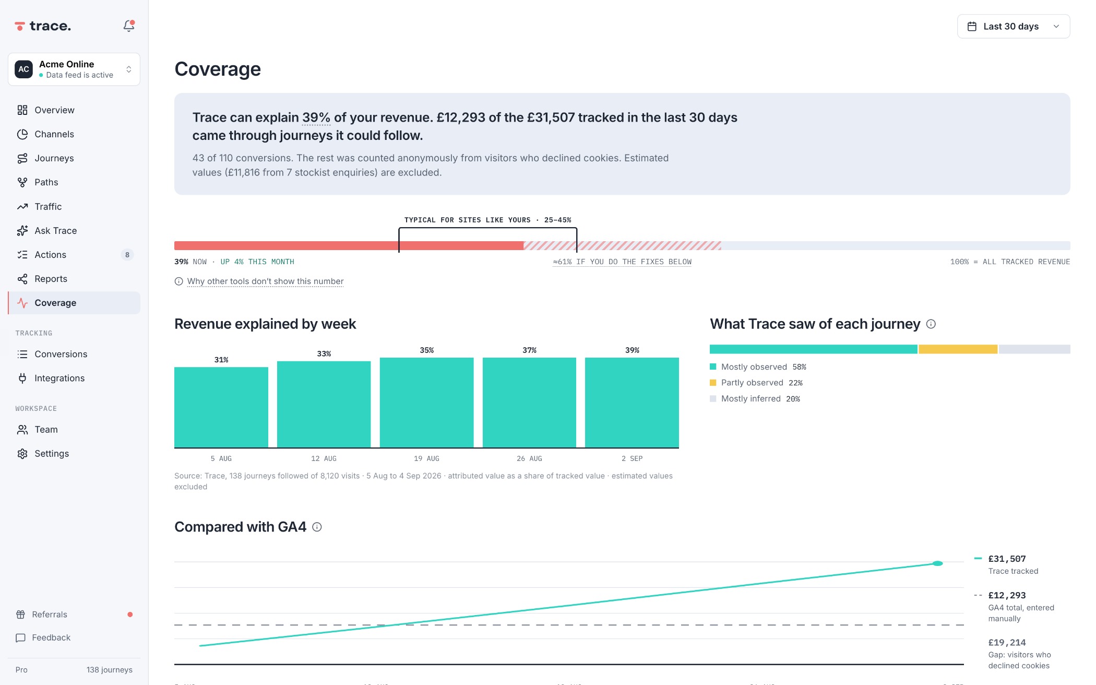
Task: Click the 'Mostly inferred 20%' legend entry
Action: (x=755, y=399)
